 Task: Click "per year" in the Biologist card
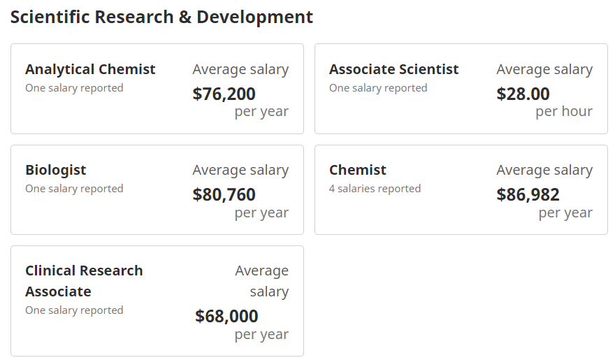[x=261, y=213]
